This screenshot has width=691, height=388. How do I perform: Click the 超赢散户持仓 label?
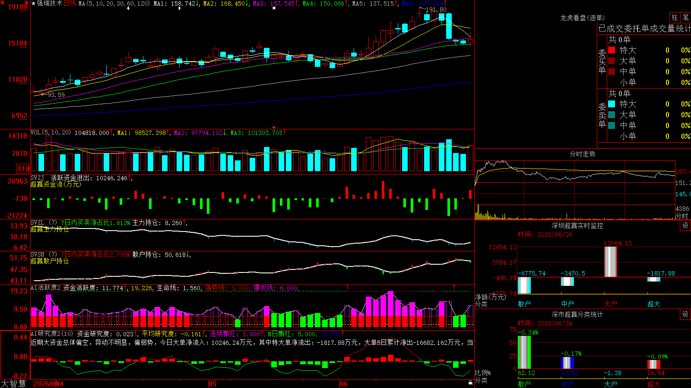(50, 261)
